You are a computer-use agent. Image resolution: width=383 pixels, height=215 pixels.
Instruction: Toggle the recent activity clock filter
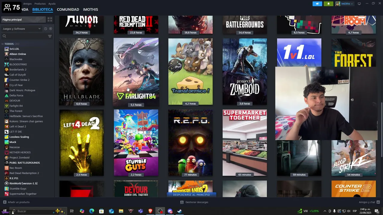tap(45, 29)
